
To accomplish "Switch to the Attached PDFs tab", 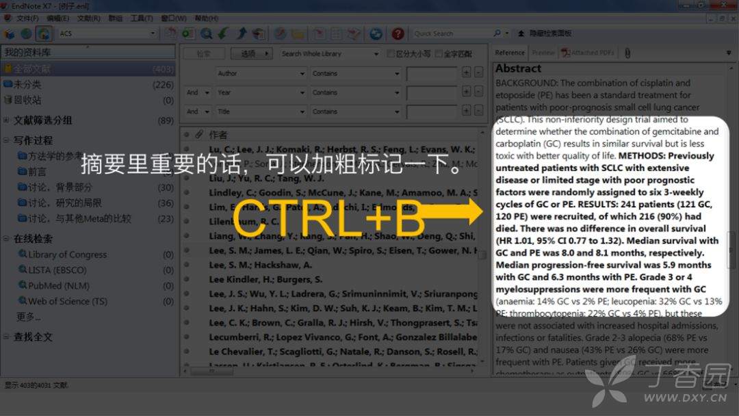I will click(x=588, y=53).
